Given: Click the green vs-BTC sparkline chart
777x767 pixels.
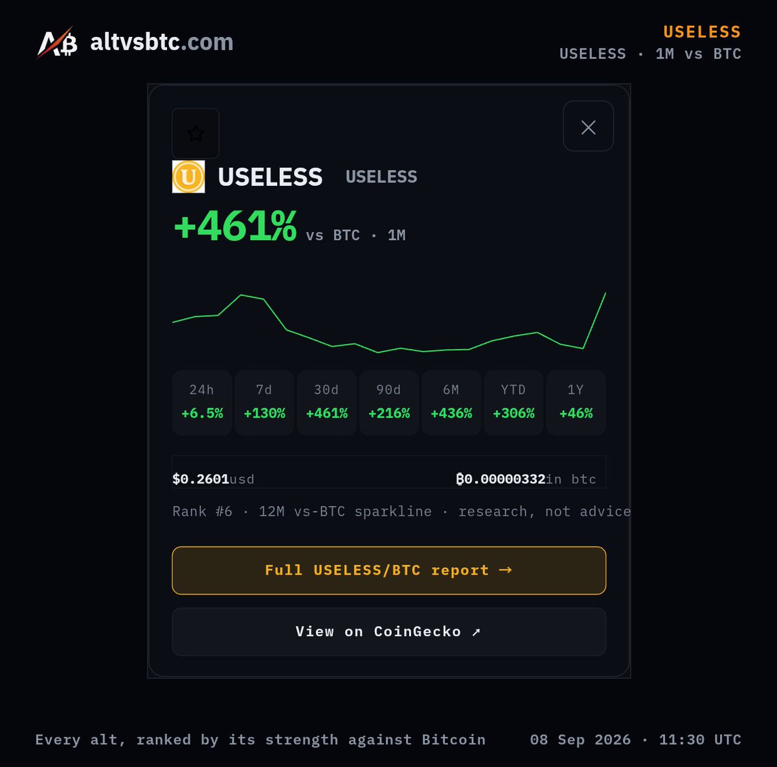Looking at the screenshot, I should [x=389, y=322].
